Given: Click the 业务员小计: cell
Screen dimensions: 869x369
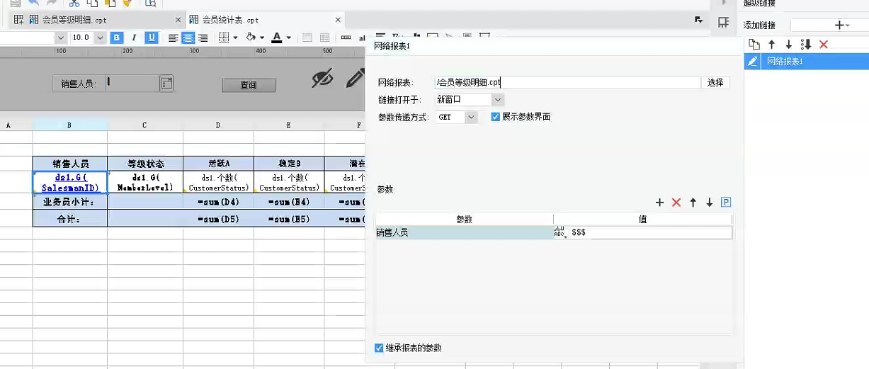Looking at the screenshot, I should (70, 202).
